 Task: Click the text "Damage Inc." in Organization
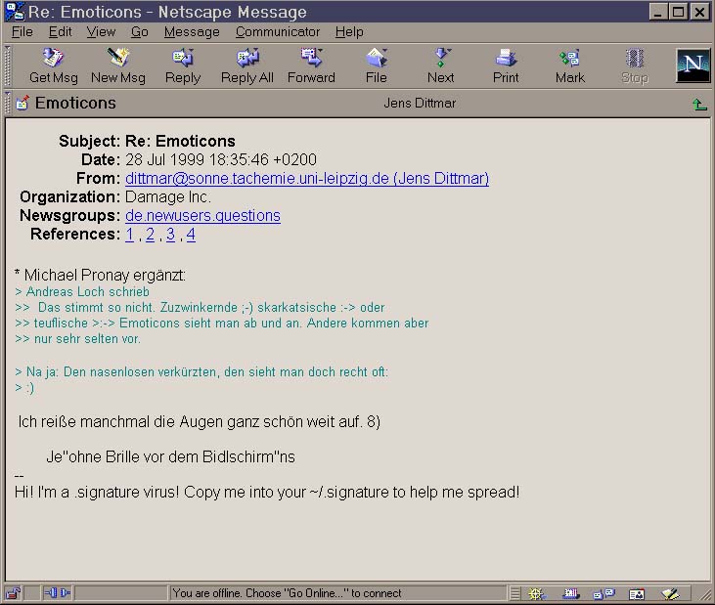[168, 196]
